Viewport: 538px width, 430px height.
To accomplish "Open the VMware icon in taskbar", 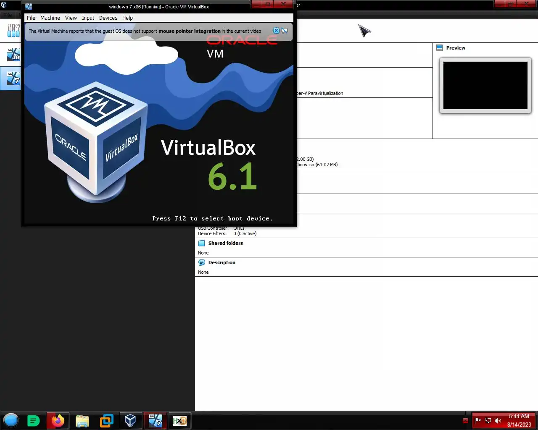I will [106, 420].
